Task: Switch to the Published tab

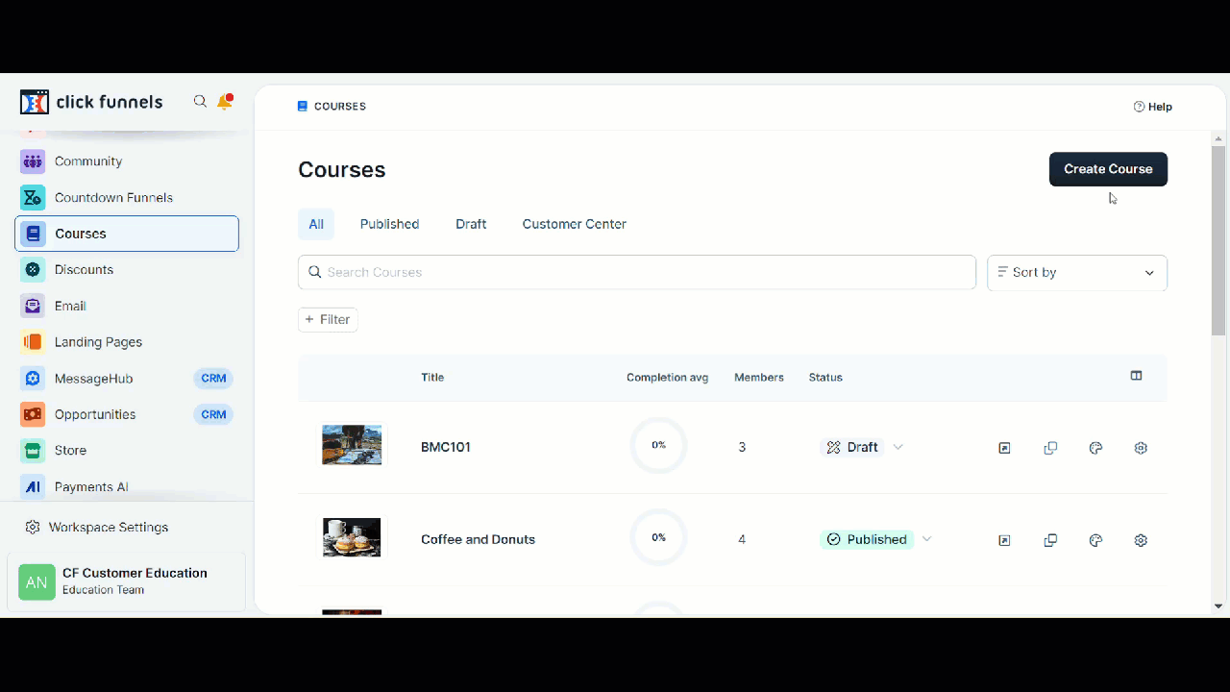Action: (x=389, y=224)
